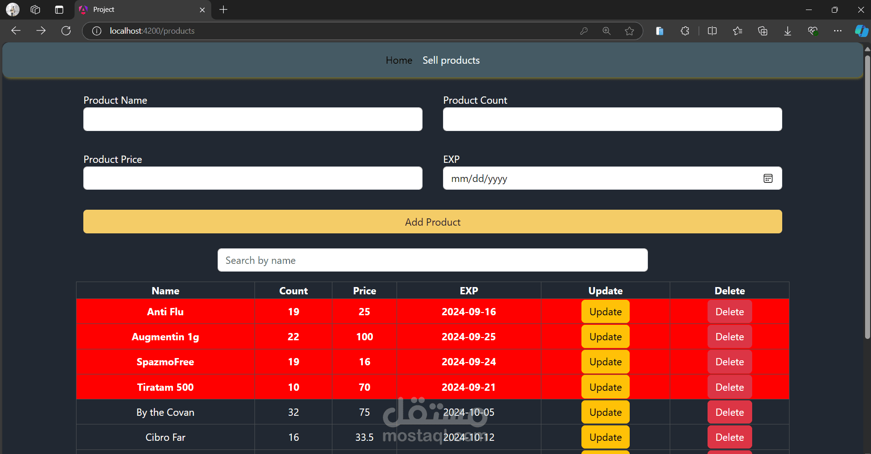Open the Downloads panel
This screenshot has height=454, width=871.
click(x=788, y=31)
